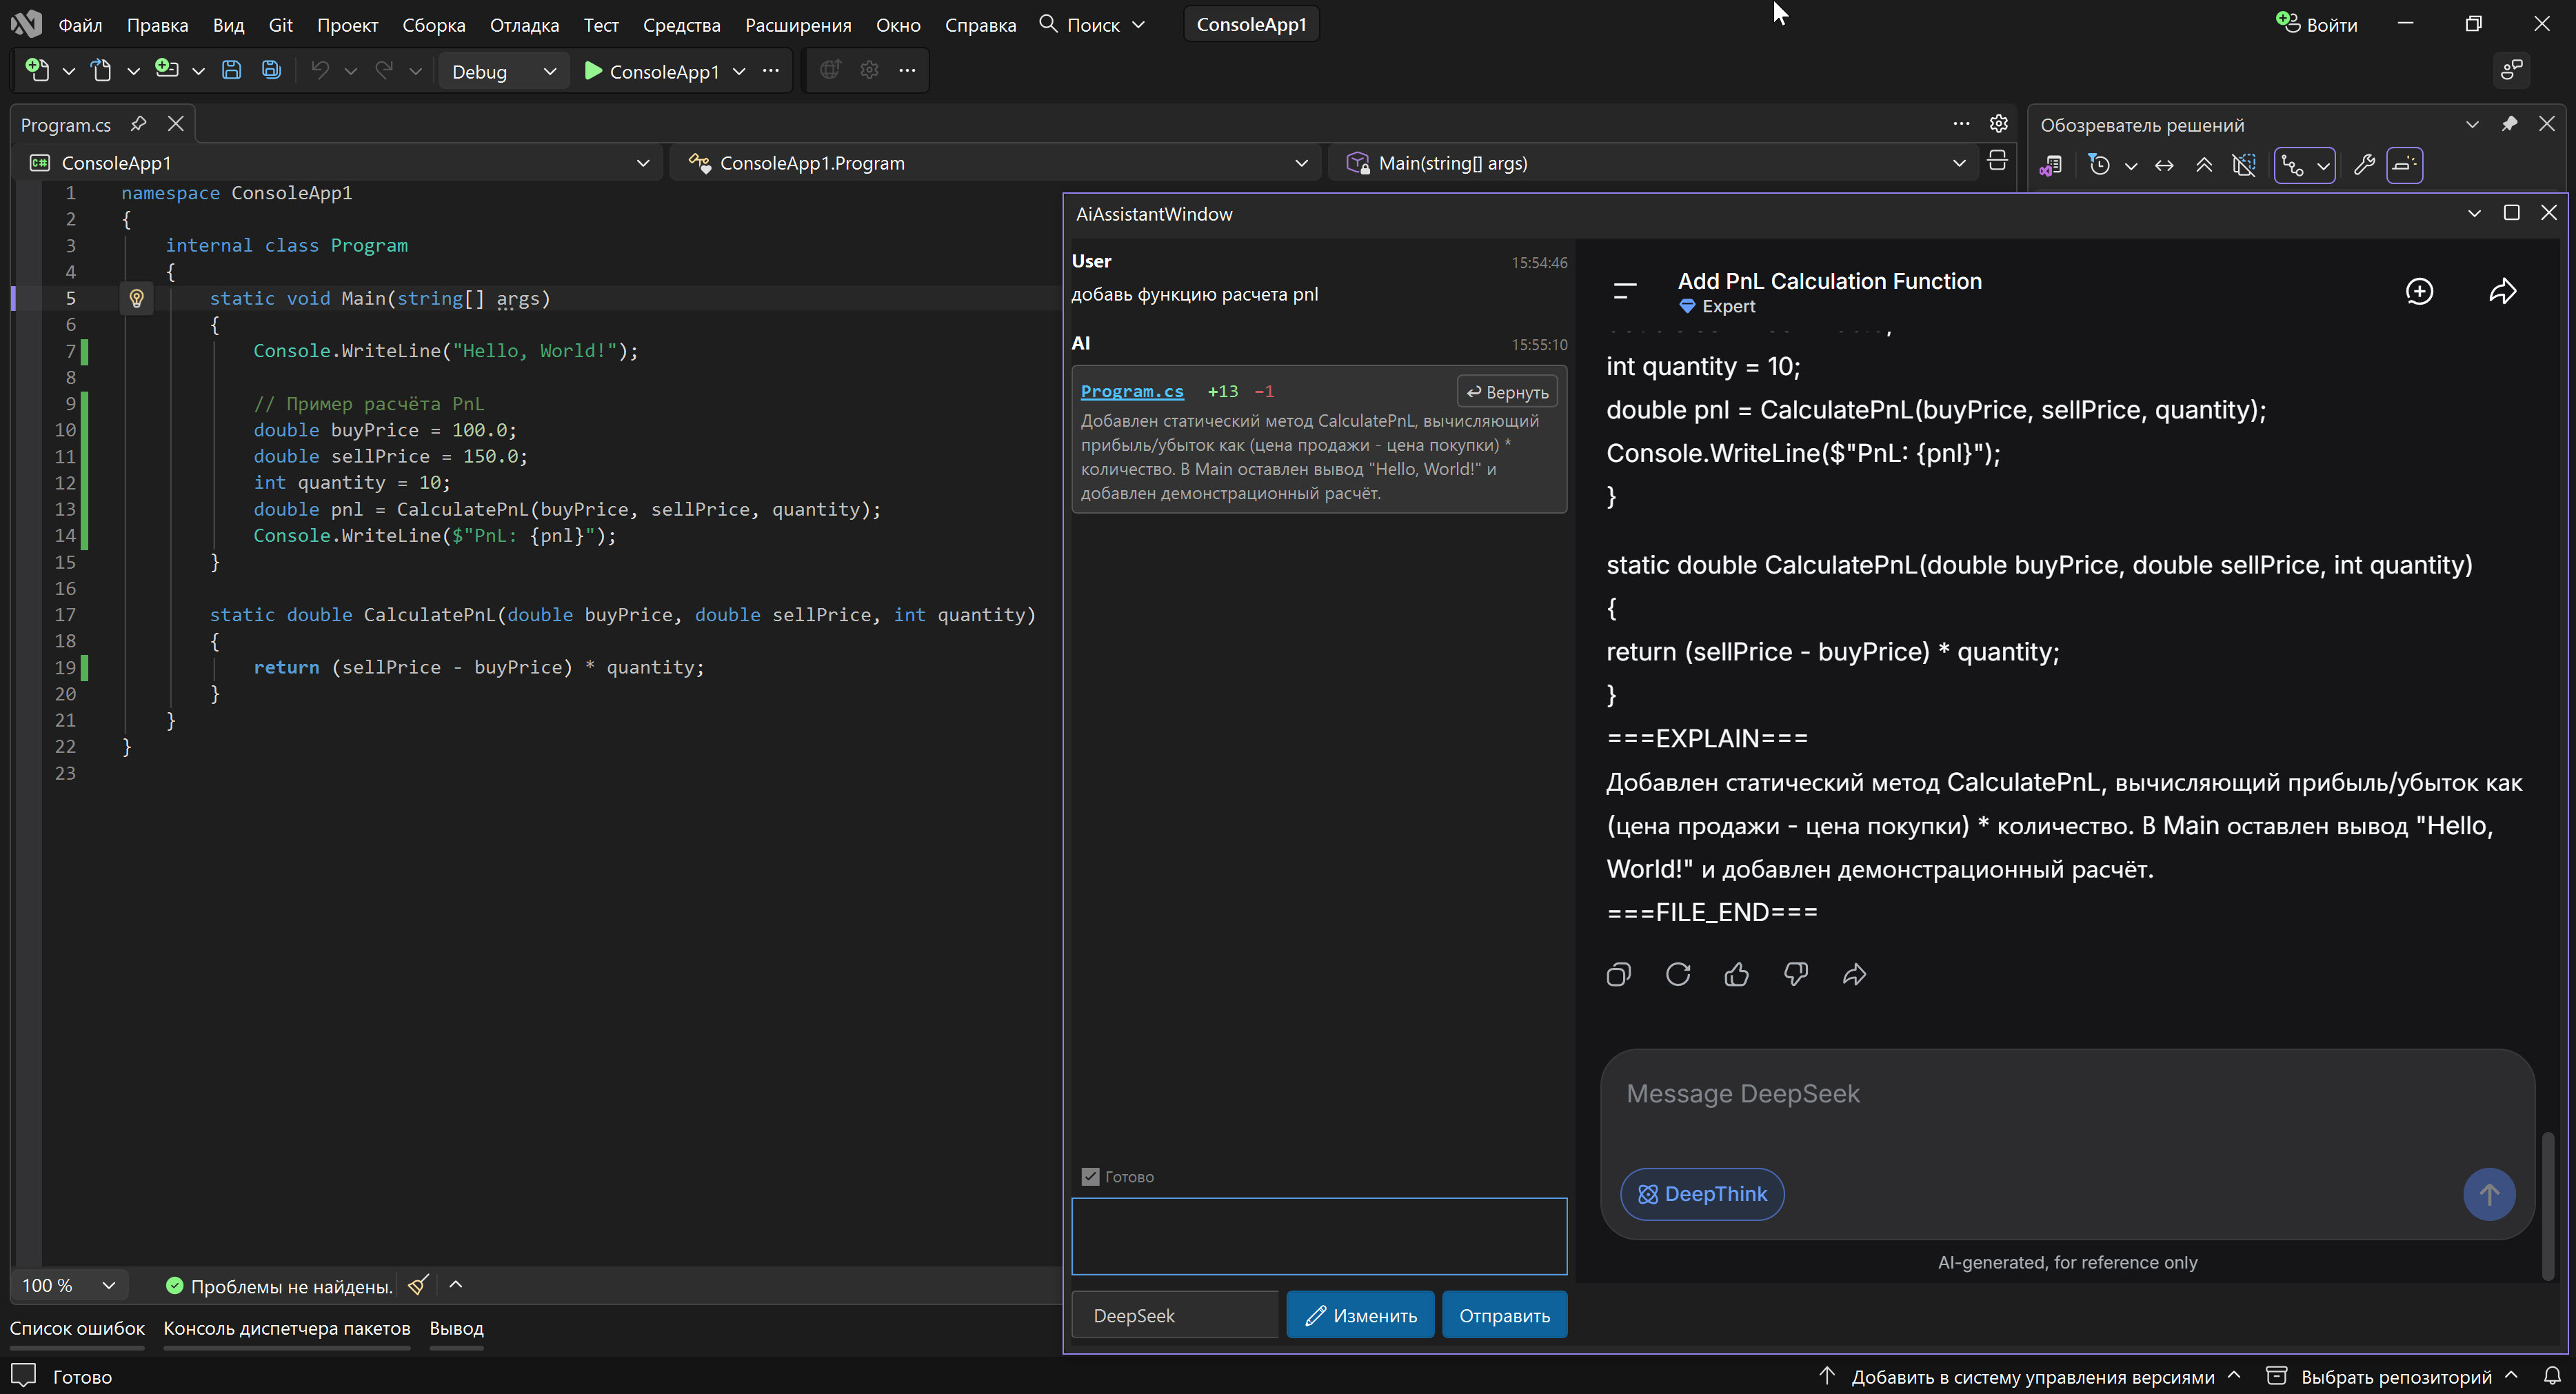The width and height of the screenshot is (2576, 1394).
Task: Open the live share icon at top right
Action: click(x=2511, y=70)
